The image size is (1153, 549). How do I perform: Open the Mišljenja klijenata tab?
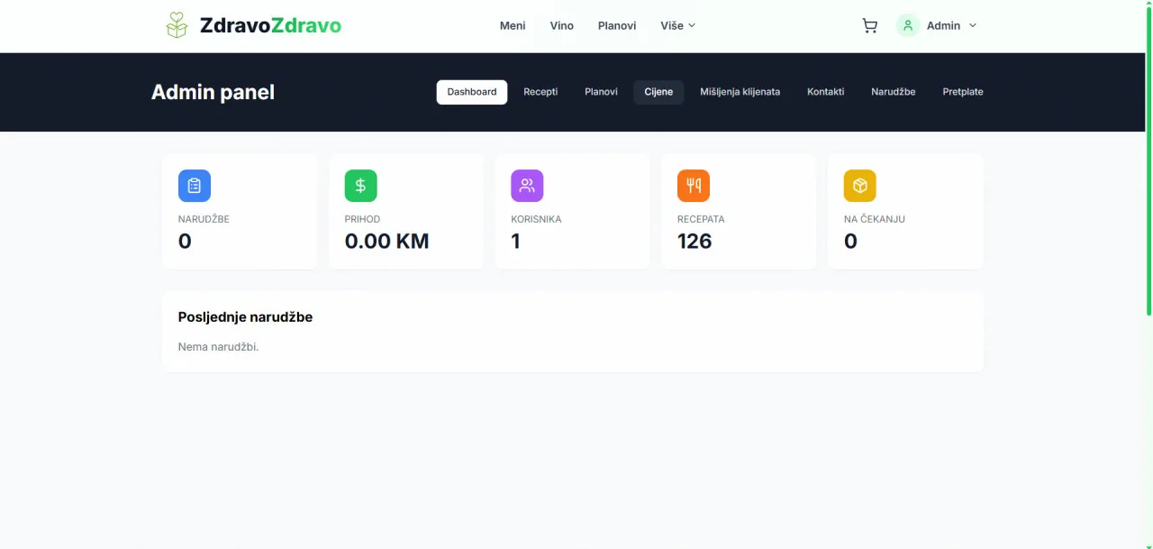[x=740, y=92]
